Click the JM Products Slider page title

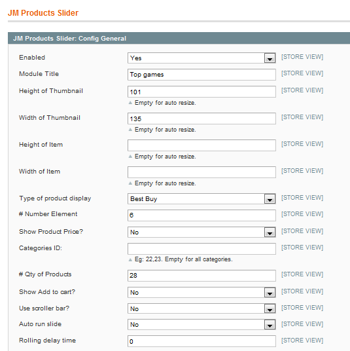point(43,13)
